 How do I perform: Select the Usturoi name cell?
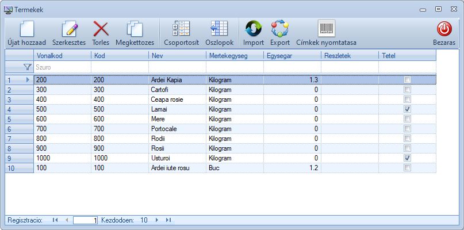tap(177, 158)
